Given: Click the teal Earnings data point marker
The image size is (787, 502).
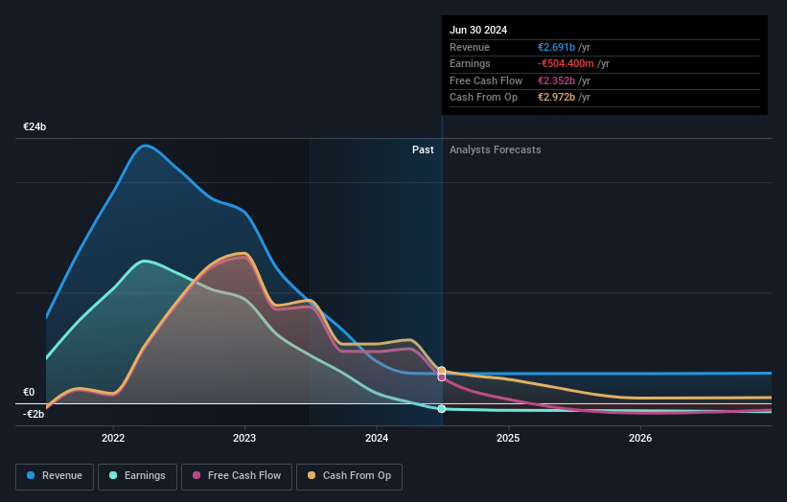Looking at the screenshot, I should point(442,409).
